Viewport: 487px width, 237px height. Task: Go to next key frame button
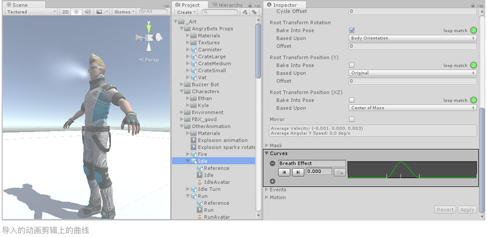click(x=298, y=172)
